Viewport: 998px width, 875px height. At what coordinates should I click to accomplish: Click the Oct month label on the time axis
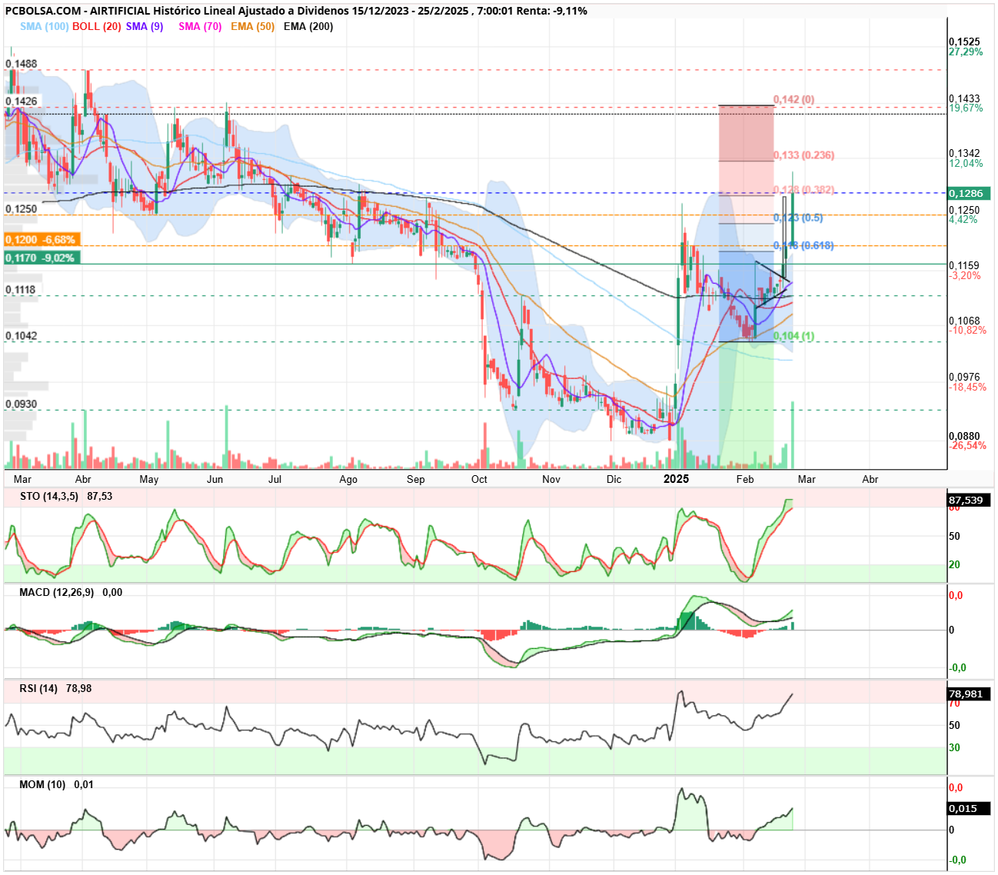479,479
